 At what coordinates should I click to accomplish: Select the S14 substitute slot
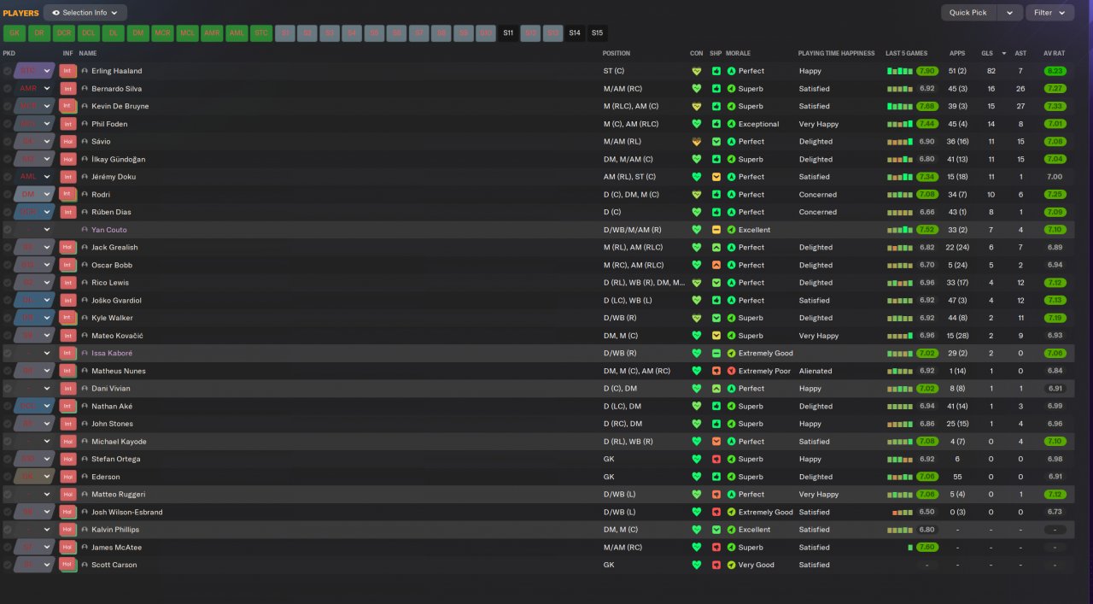coord(575,33)
